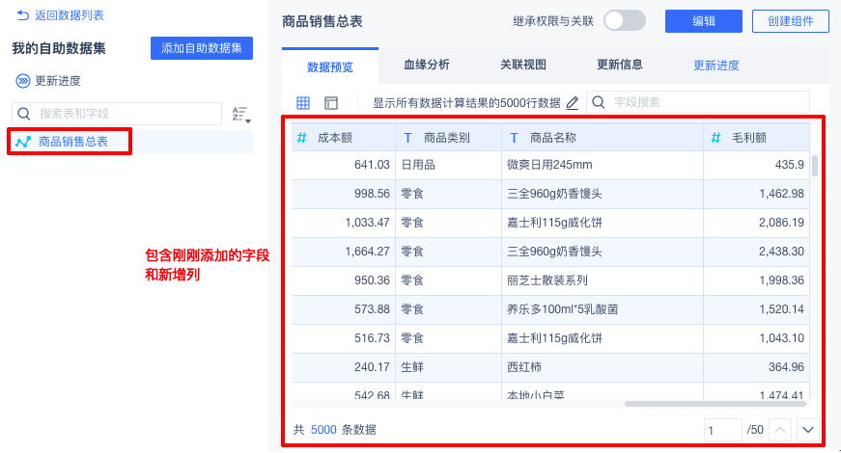This screenshot has height=453, width=841.
Task: Open the A-Z sort order dropdown
Action: click(240, 114)
